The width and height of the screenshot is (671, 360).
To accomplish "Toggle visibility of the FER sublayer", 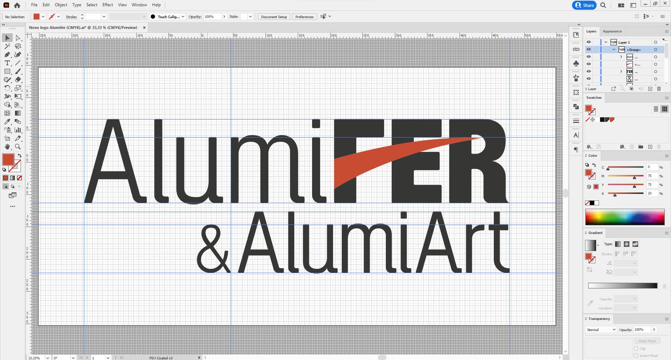I will 589,72.
